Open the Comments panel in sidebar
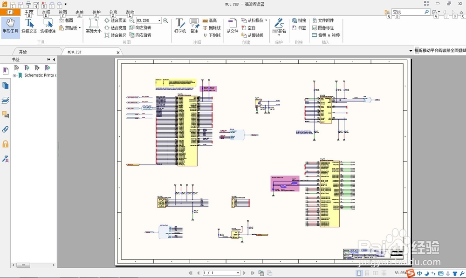466x278 pixels. coord(5,115)
